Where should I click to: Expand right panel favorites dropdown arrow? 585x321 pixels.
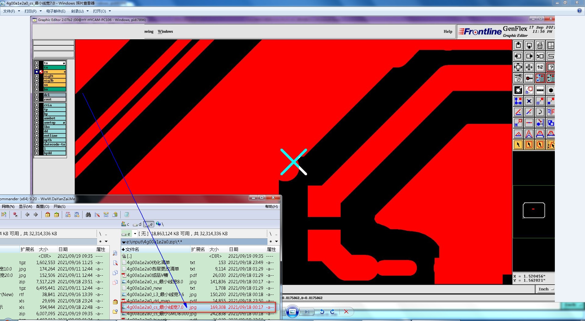click(276, 242)
